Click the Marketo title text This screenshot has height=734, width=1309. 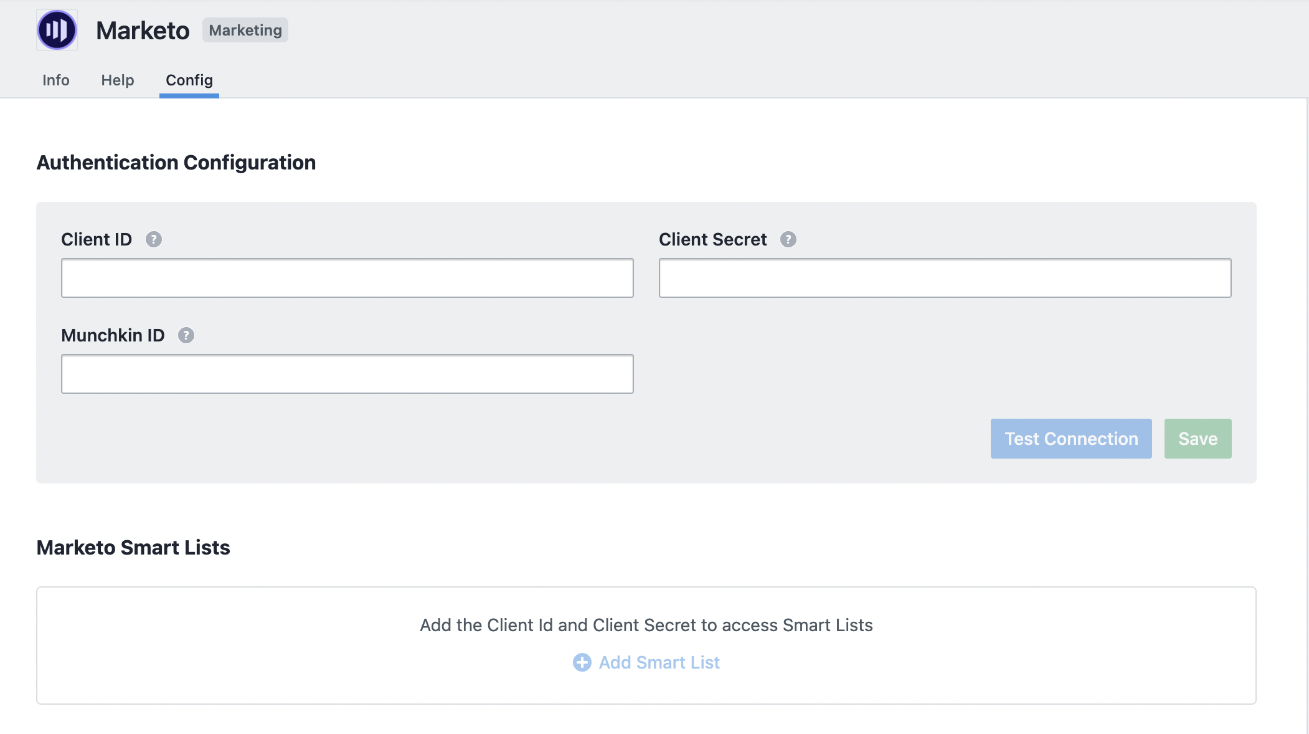pos(143,31)
